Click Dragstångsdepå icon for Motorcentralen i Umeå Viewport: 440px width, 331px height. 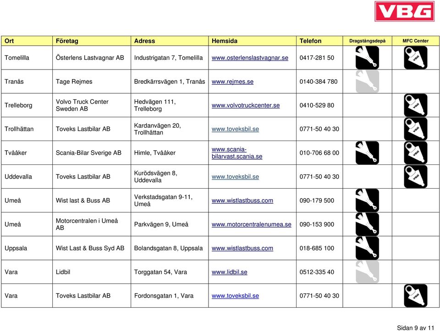point(367,224)
